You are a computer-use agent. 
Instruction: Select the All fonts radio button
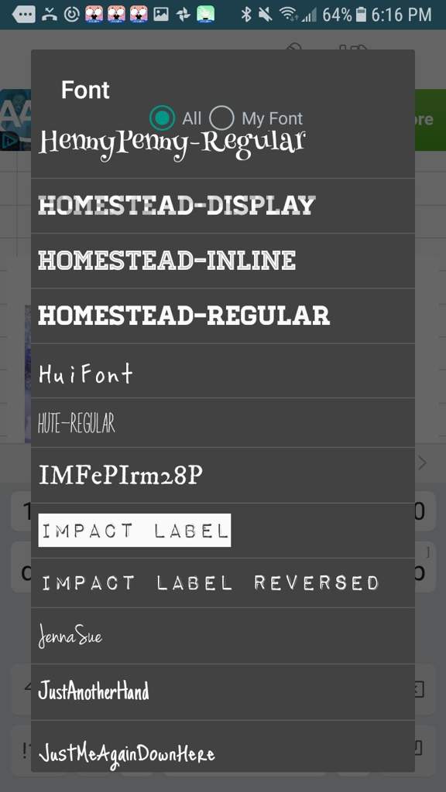pos(163,118)
